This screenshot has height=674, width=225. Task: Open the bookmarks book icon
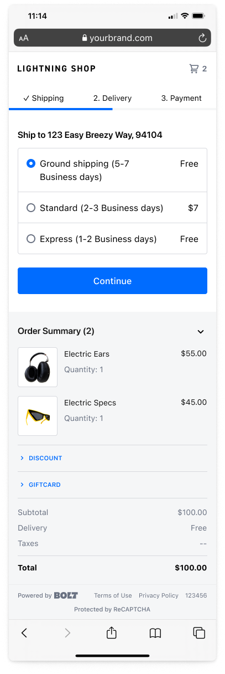pos(155,632)
